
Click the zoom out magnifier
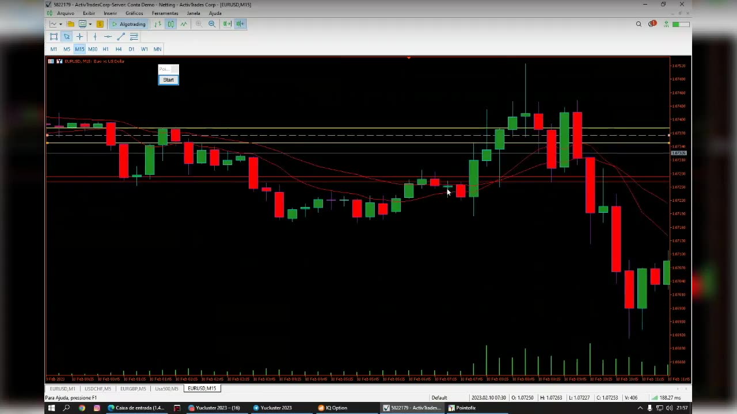(212, 24)
